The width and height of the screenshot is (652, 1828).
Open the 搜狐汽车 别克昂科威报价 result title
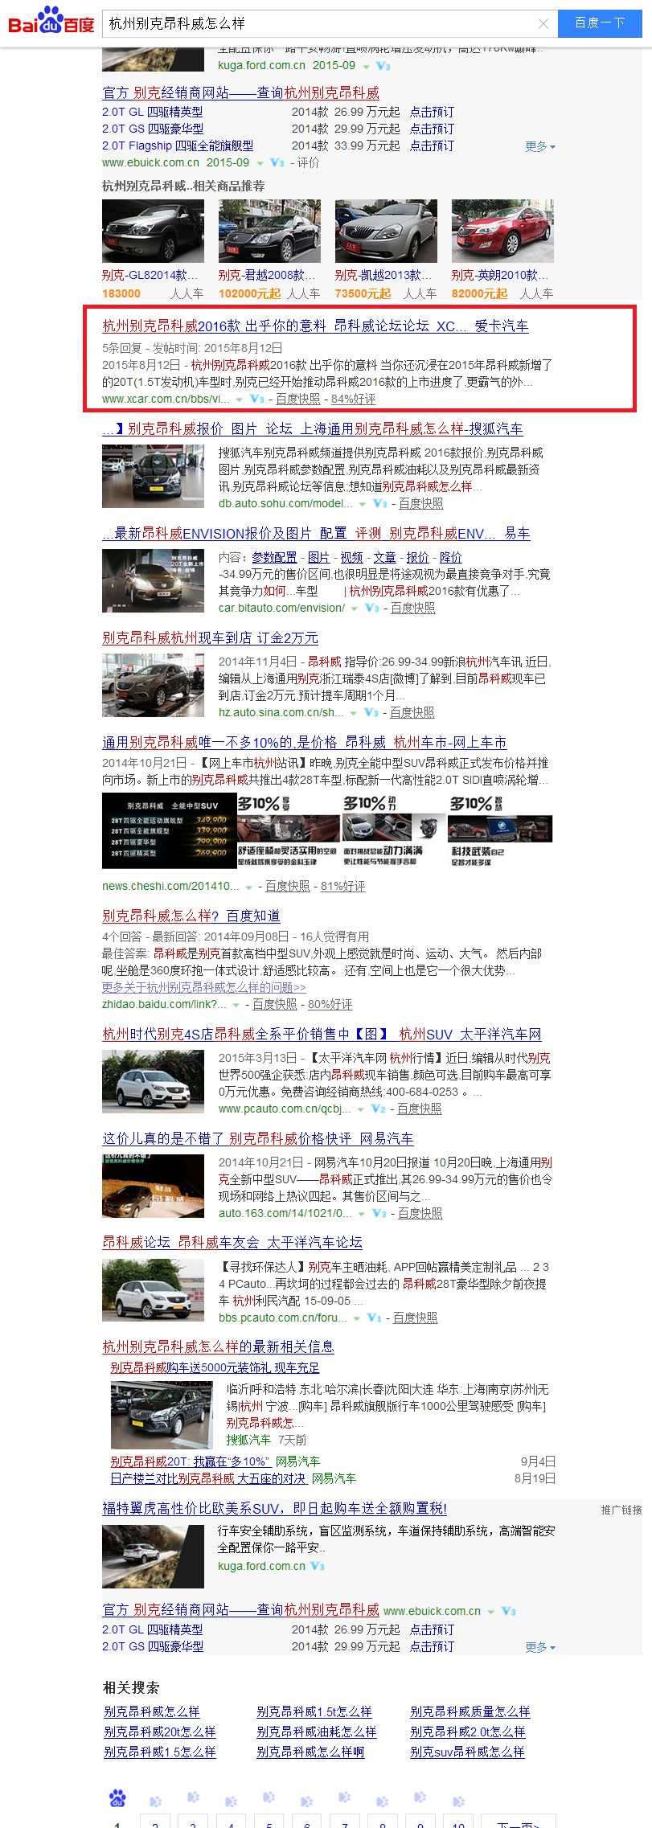pos(313,428)
